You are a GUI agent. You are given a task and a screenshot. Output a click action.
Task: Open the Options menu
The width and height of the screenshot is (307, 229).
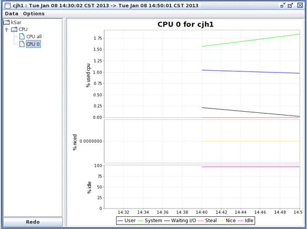pyautogui.click(x=34, y=14)
